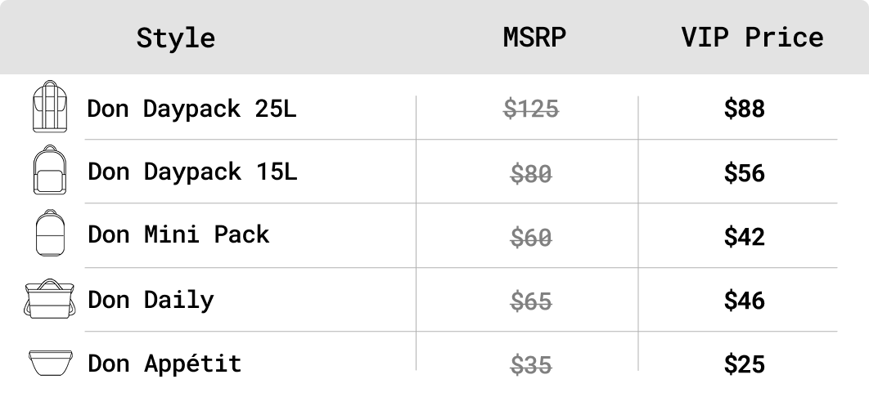Open the Don Daypack 25L product name
This screenshot has height=397, width=869.
[x=191, y=109]
